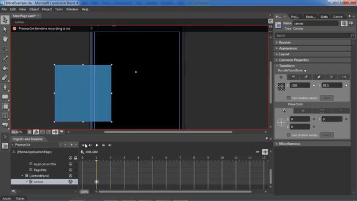Switch to the Resources panel tab
Viewport: 357px width, 201px height.
(311, 17)
